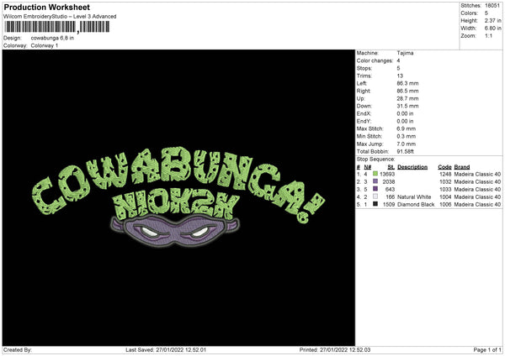The image size is (505, 356).
Task: Click the 'EndY:' label
Action: coord(364,121)
